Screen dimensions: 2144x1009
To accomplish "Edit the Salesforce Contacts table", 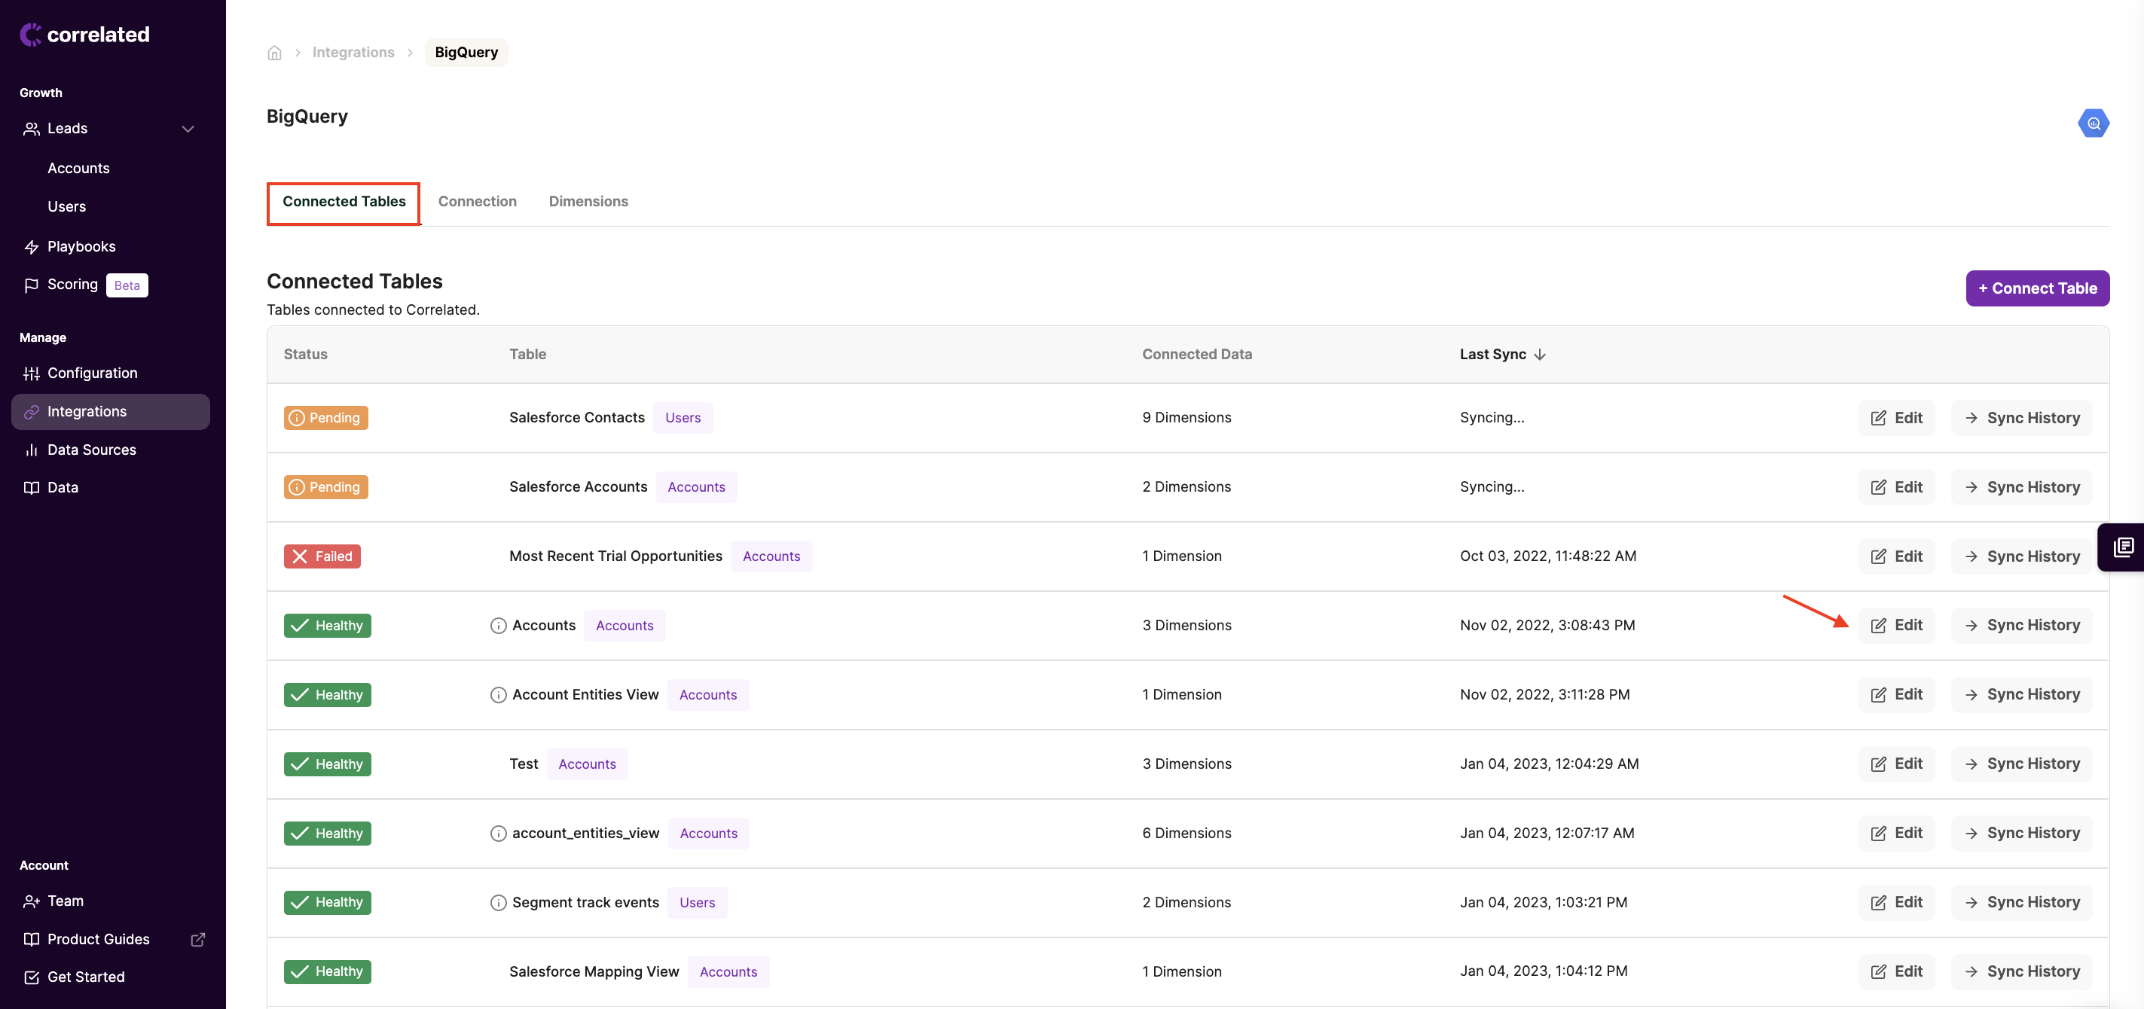I will point(1896,418).
